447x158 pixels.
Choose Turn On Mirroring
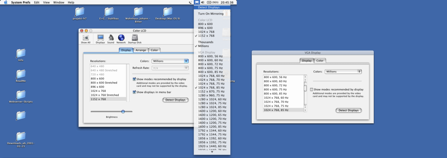tap(212, 14)
